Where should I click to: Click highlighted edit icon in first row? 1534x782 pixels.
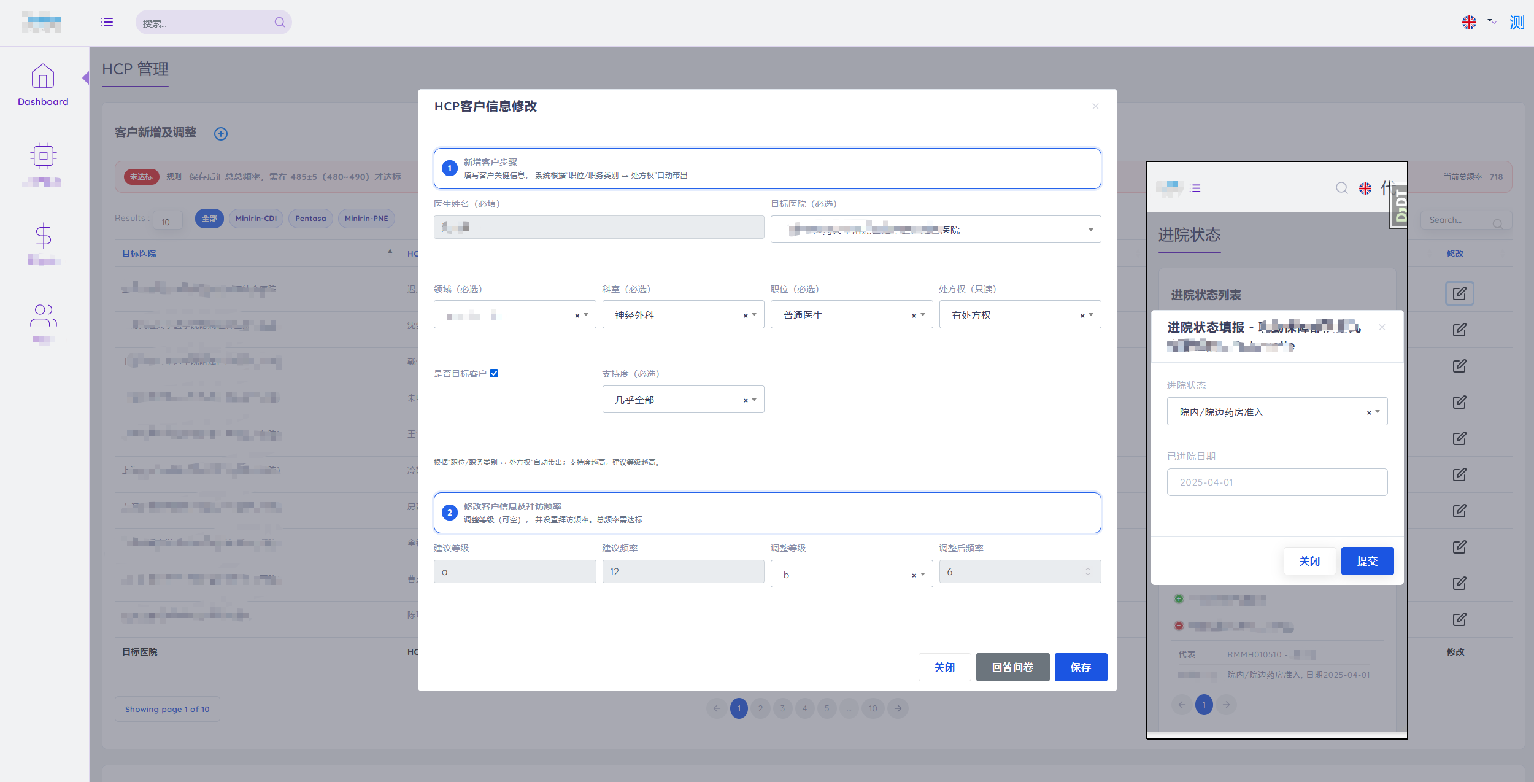tap(1460, 293)
